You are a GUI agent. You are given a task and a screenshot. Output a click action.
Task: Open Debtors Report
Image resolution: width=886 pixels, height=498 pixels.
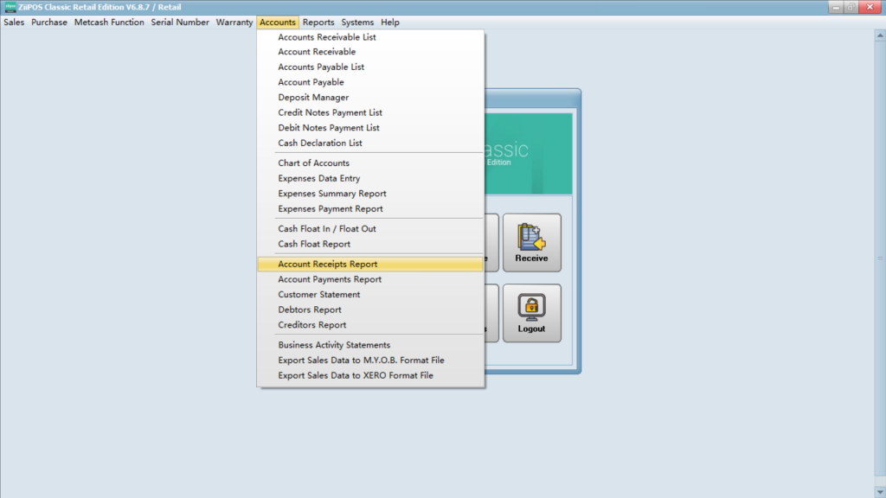click(370, 310)
